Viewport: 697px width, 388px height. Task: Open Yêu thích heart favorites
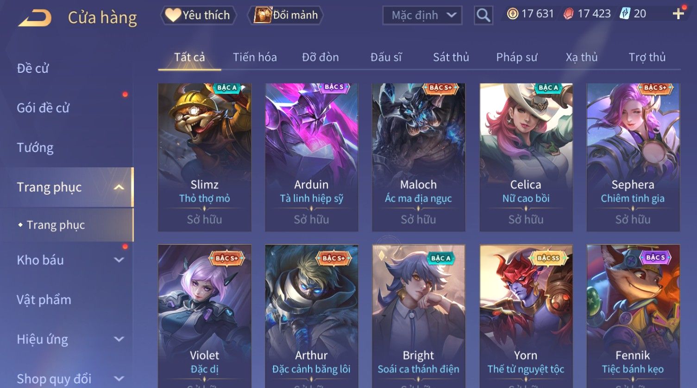pyautogui.click(x=198, y=15)
